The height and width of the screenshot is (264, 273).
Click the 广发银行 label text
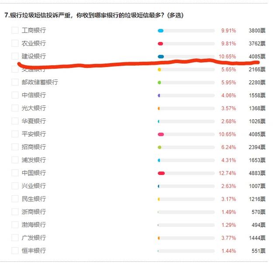pos(34,238)
